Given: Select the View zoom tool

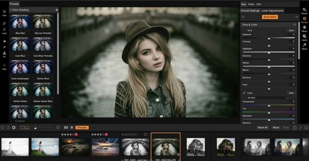Looking at the screenshot, I should [x=4, y=66].
